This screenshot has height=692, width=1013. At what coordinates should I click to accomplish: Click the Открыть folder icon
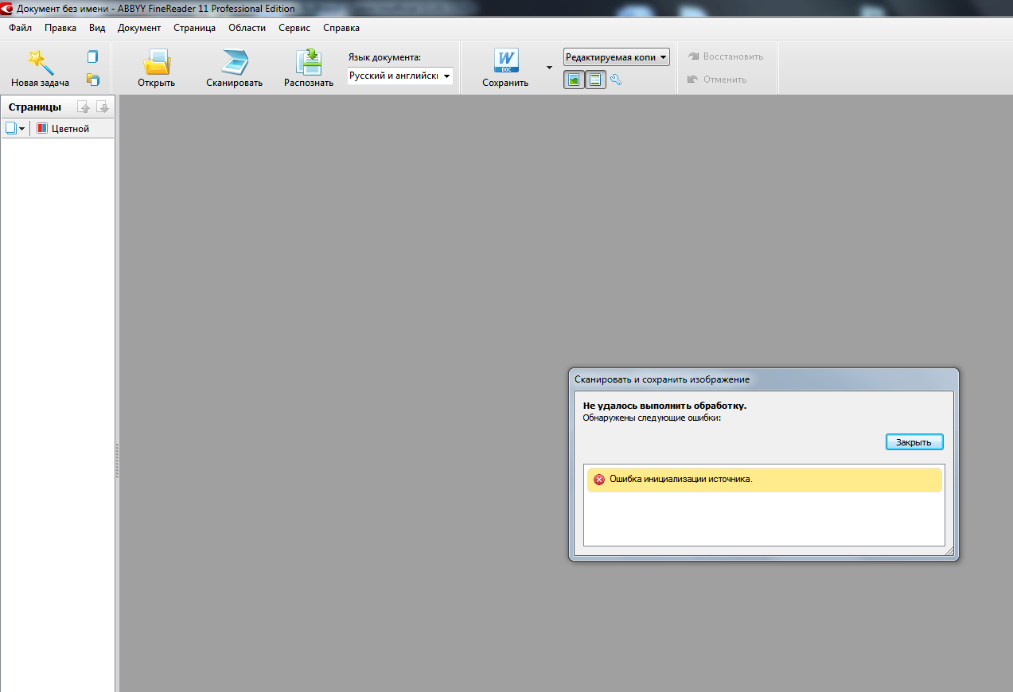[156, 62]
